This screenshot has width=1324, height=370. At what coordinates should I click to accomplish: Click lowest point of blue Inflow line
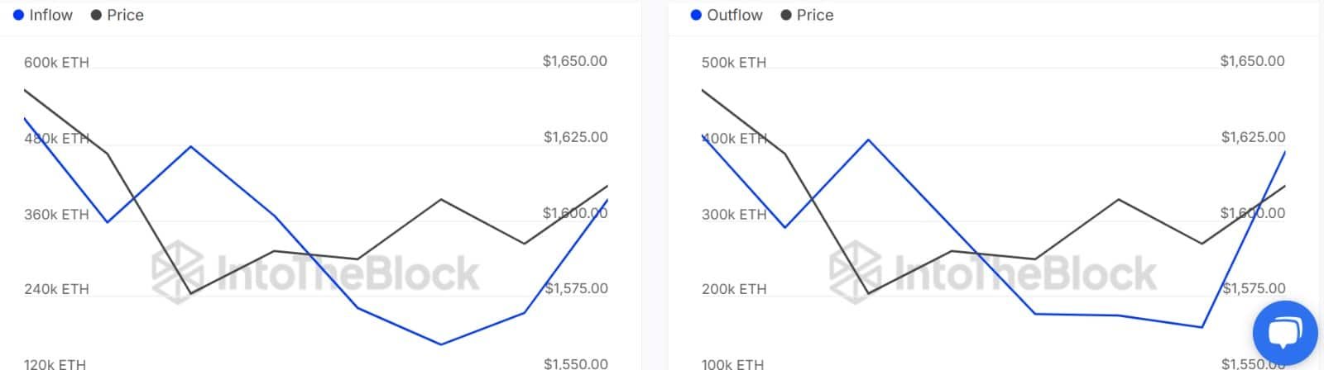(x=441, y=344)
